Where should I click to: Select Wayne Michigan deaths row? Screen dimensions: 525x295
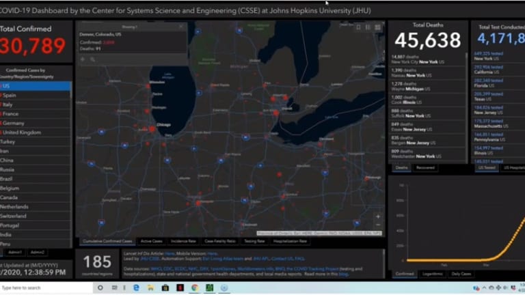427,86
